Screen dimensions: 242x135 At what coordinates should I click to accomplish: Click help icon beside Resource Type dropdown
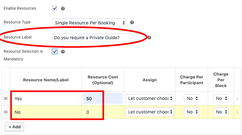pos(132,23)
